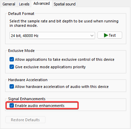Open the Spatial sound tab
Viewport: 131px width, 129px height.
click(64, 4)
